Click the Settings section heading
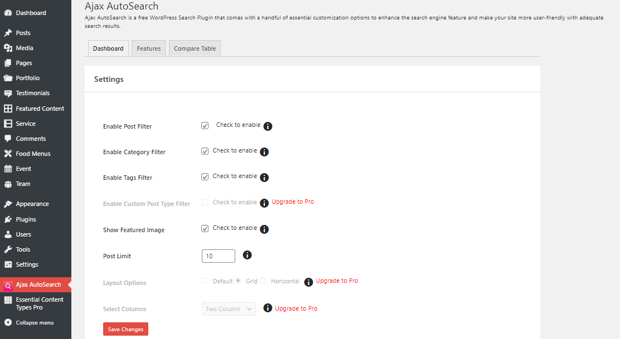620x339 pixels. (109, 79)
